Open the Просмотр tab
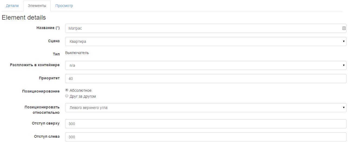The image size is (350, 145). [x=64, y=6]
